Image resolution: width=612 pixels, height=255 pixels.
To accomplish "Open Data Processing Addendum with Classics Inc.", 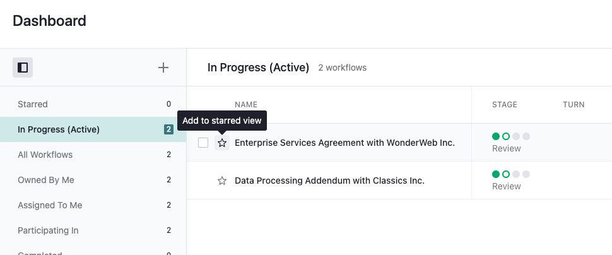I will coord(329,181).
